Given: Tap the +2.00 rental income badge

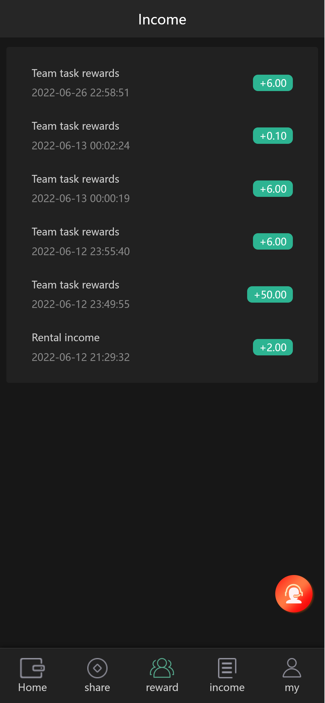Looking at the screenshot, I should point(273,347).
